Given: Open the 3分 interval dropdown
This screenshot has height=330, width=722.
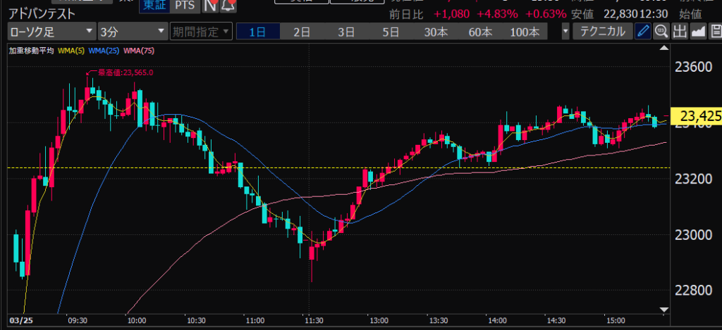Looking at the screenshot, I should (x=131, y=32).
